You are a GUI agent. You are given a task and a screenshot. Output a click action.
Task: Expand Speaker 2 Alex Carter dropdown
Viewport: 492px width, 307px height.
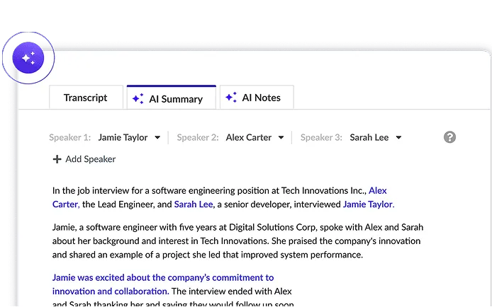tap(255, 137)
